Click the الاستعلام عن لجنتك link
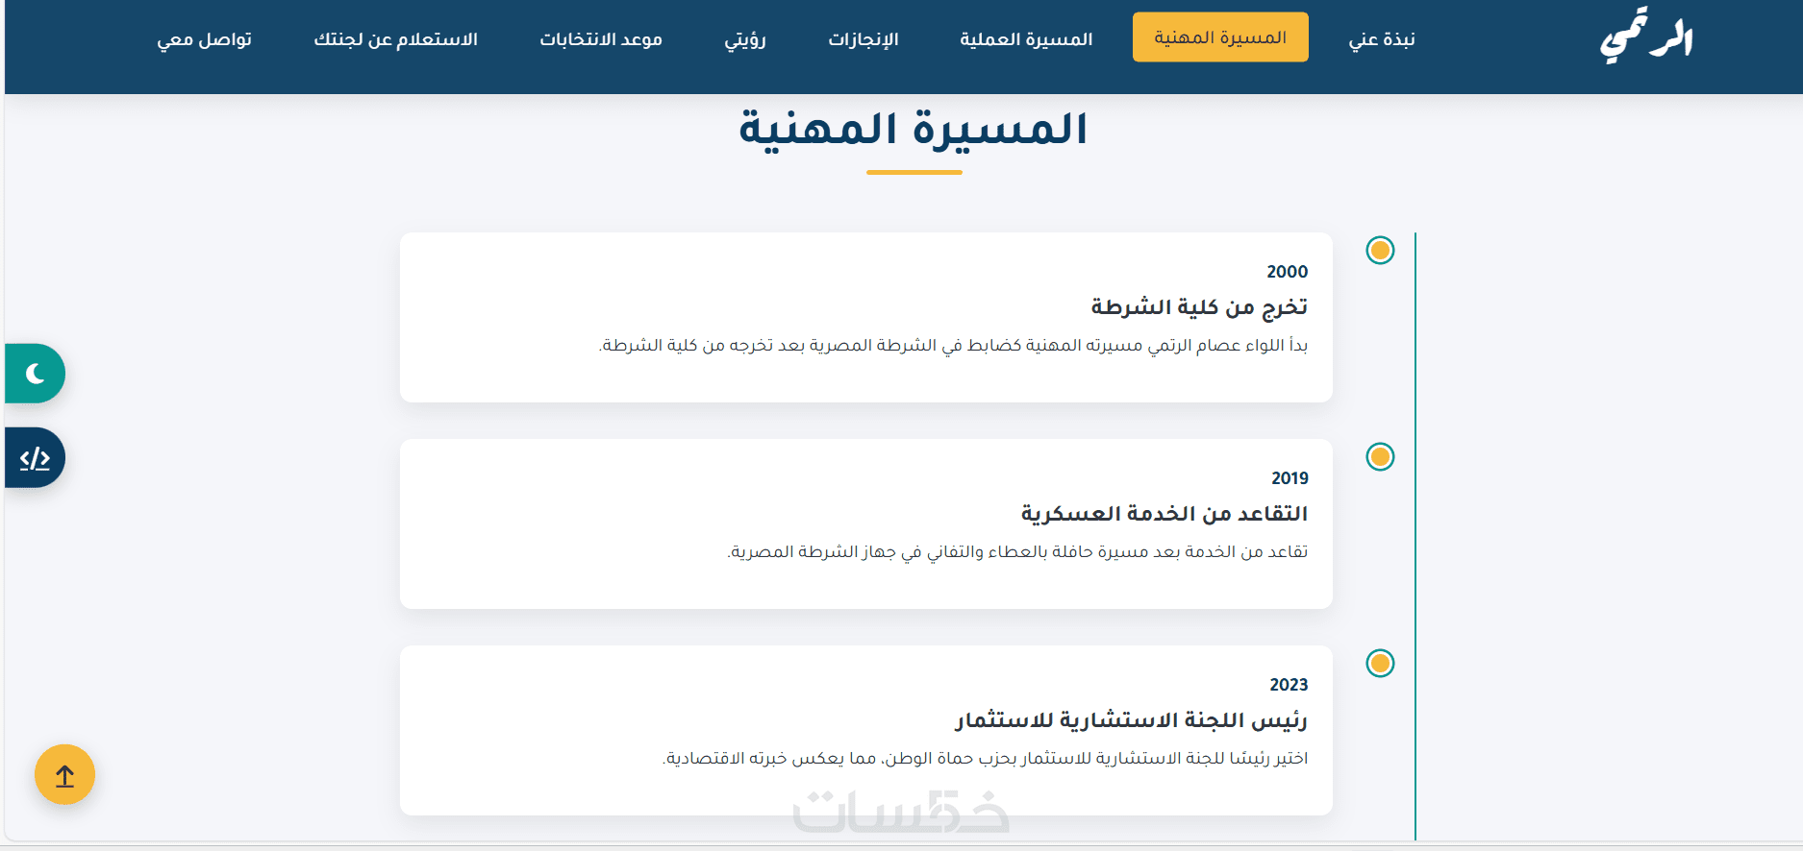Viewport: 1803px width, 851px height. (395, 38)
